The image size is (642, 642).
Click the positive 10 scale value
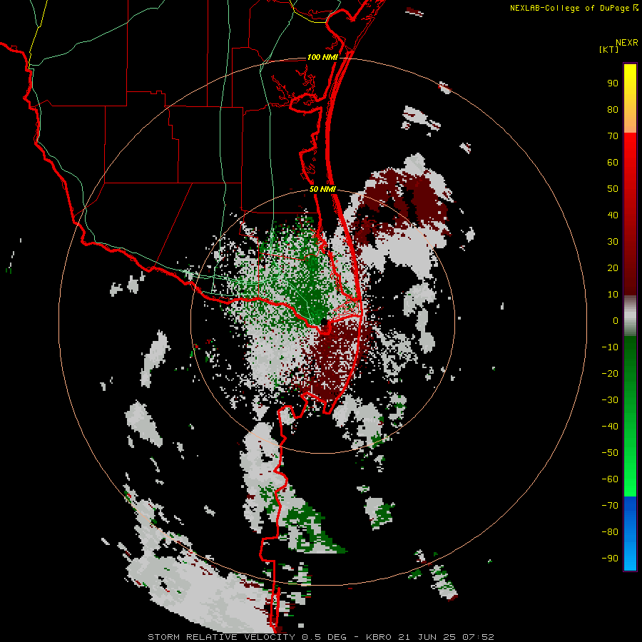[613, 295]
